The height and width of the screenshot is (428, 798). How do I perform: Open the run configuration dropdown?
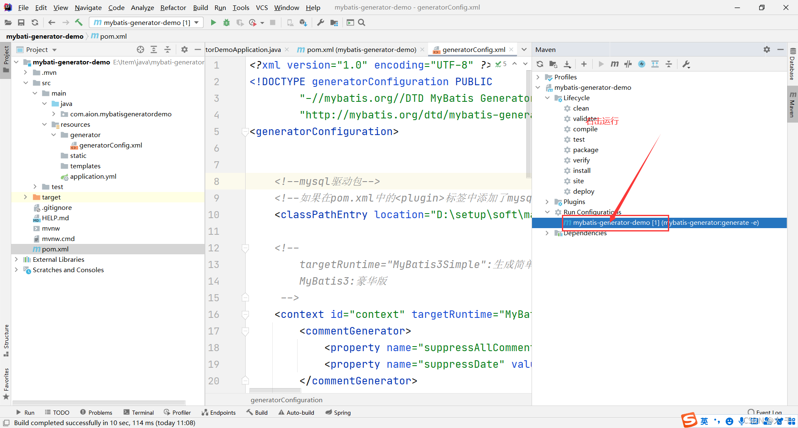[146, 22]
